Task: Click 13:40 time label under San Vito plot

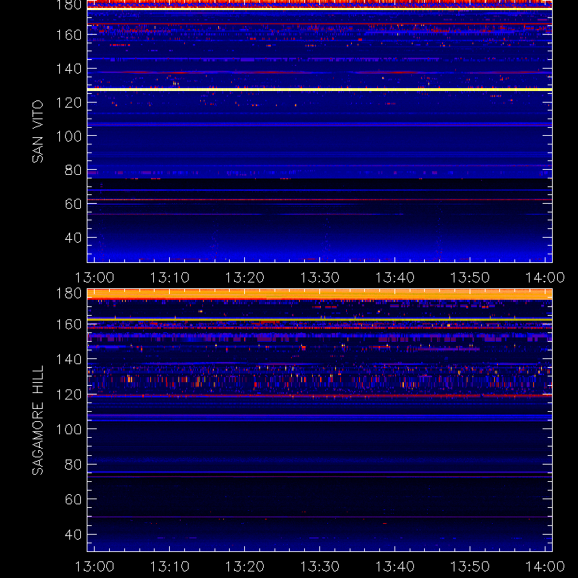Action: point(395,277)
